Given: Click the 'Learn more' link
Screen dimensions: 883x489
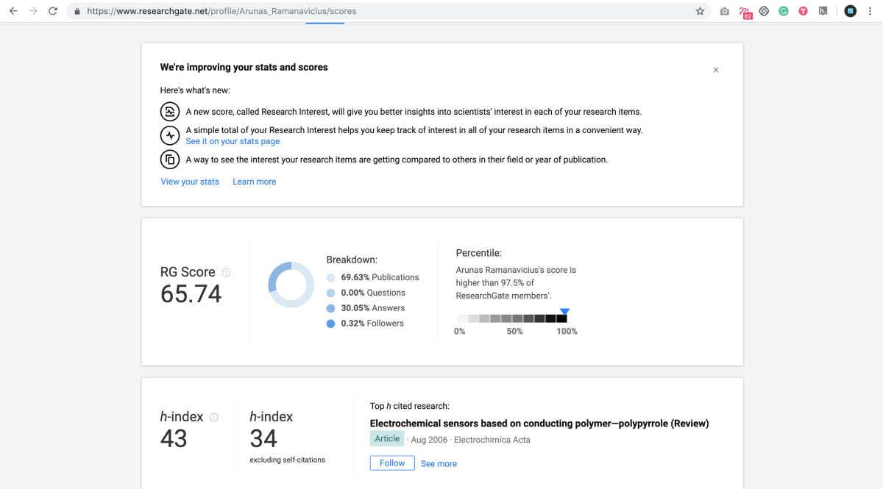Looking at the screenshot, I should (x=255, y=182).
